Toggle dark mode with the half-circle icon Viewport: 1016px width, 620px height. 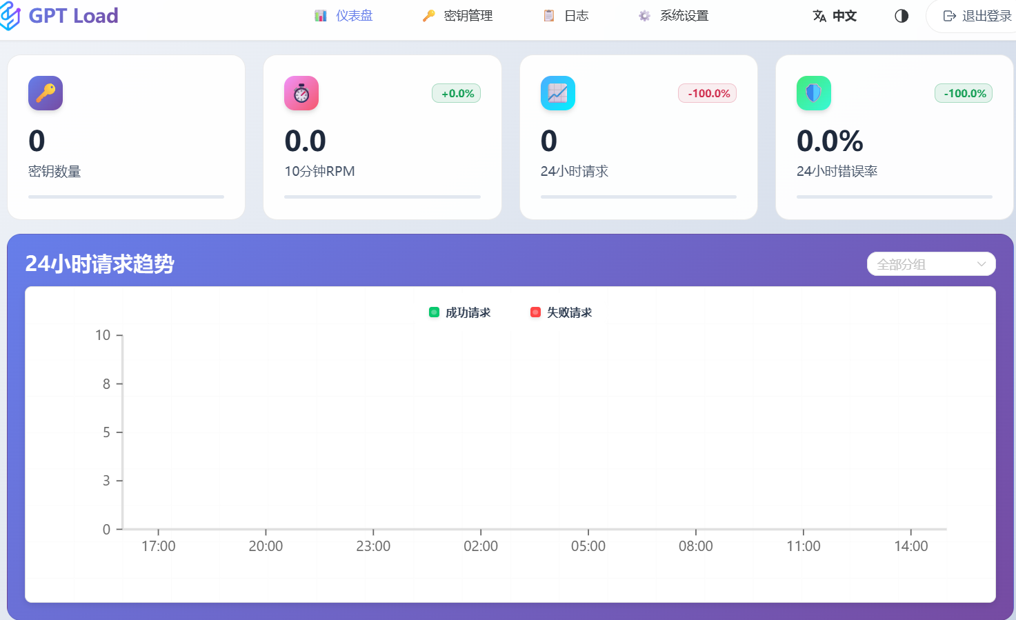(x=902, y=16)
